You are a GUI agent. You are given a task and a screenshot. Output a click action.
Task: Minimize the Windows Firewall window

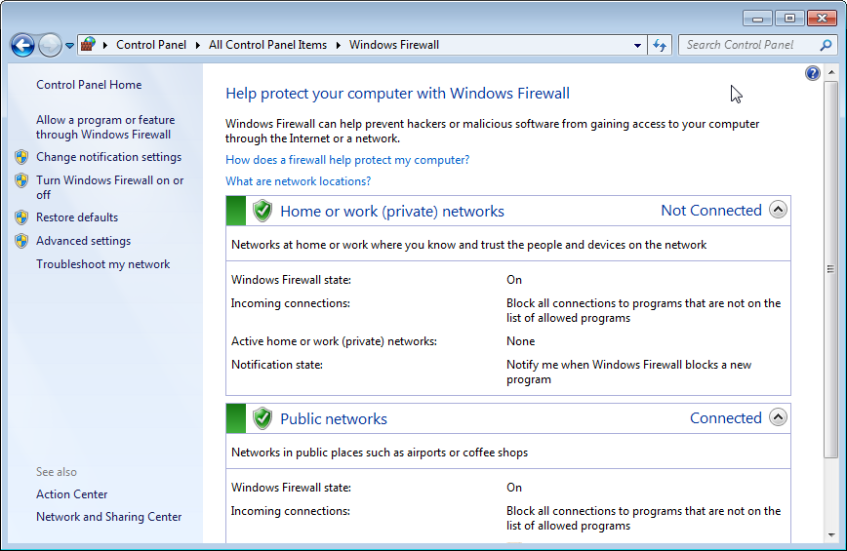click(757, 19)
